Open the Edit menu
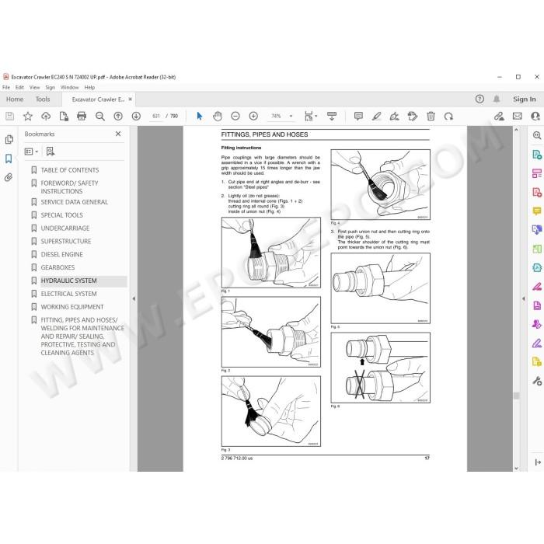The width and height of the screenshot is (544, 544). click(x=19, y=87)
